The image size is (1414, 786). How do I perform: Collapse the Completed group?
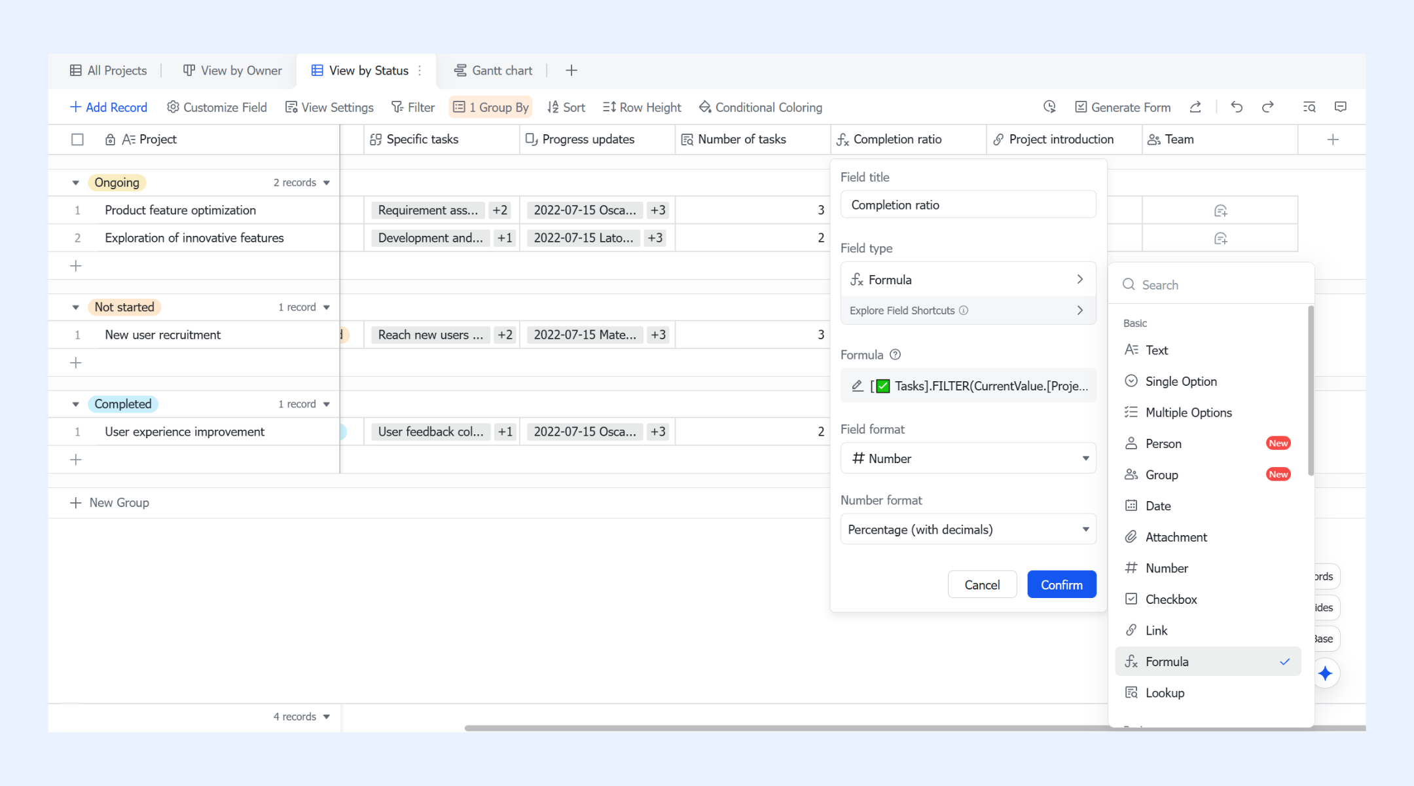76,404
